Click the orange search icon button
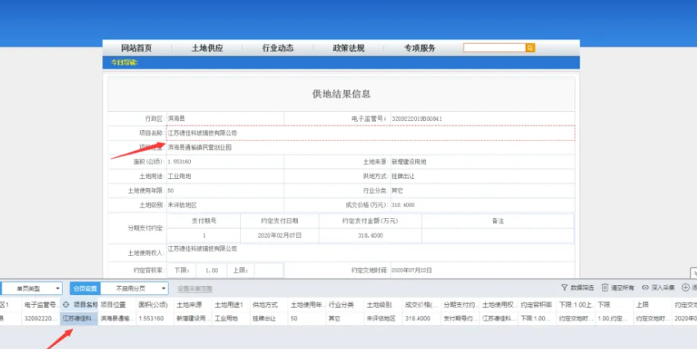Viewport: 697px width, 349px height. click(530, 48)
